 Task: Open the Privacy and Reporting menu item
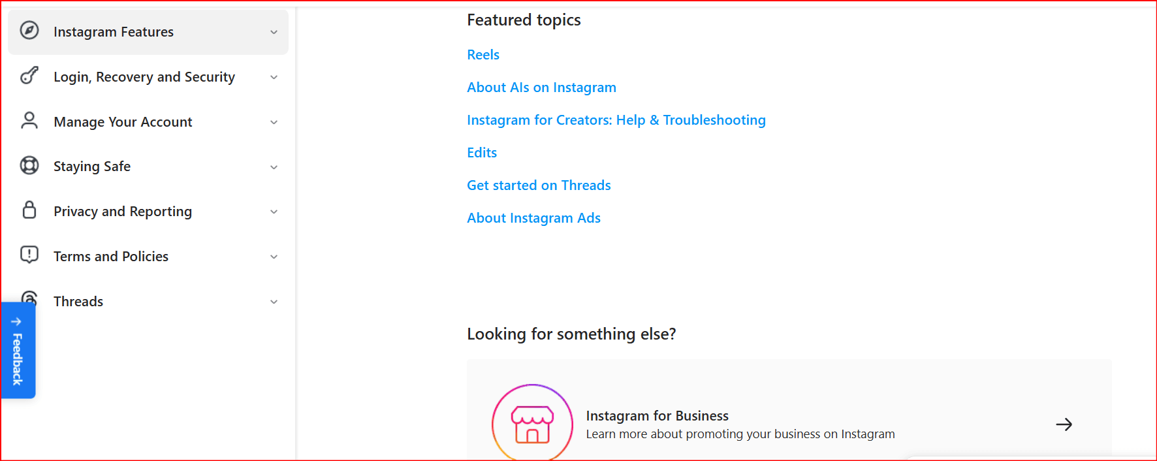coord(123,212)
